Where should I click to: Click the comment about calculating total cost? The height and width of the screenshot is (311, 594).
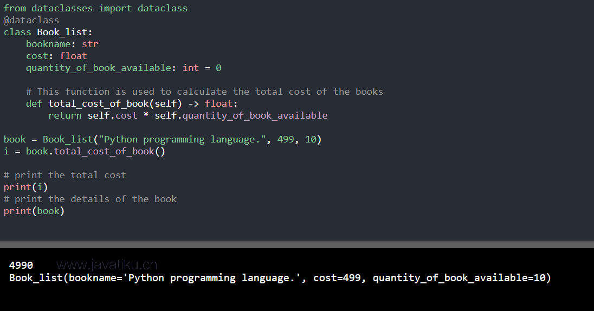pyautogui.click(x=204, y=92)
